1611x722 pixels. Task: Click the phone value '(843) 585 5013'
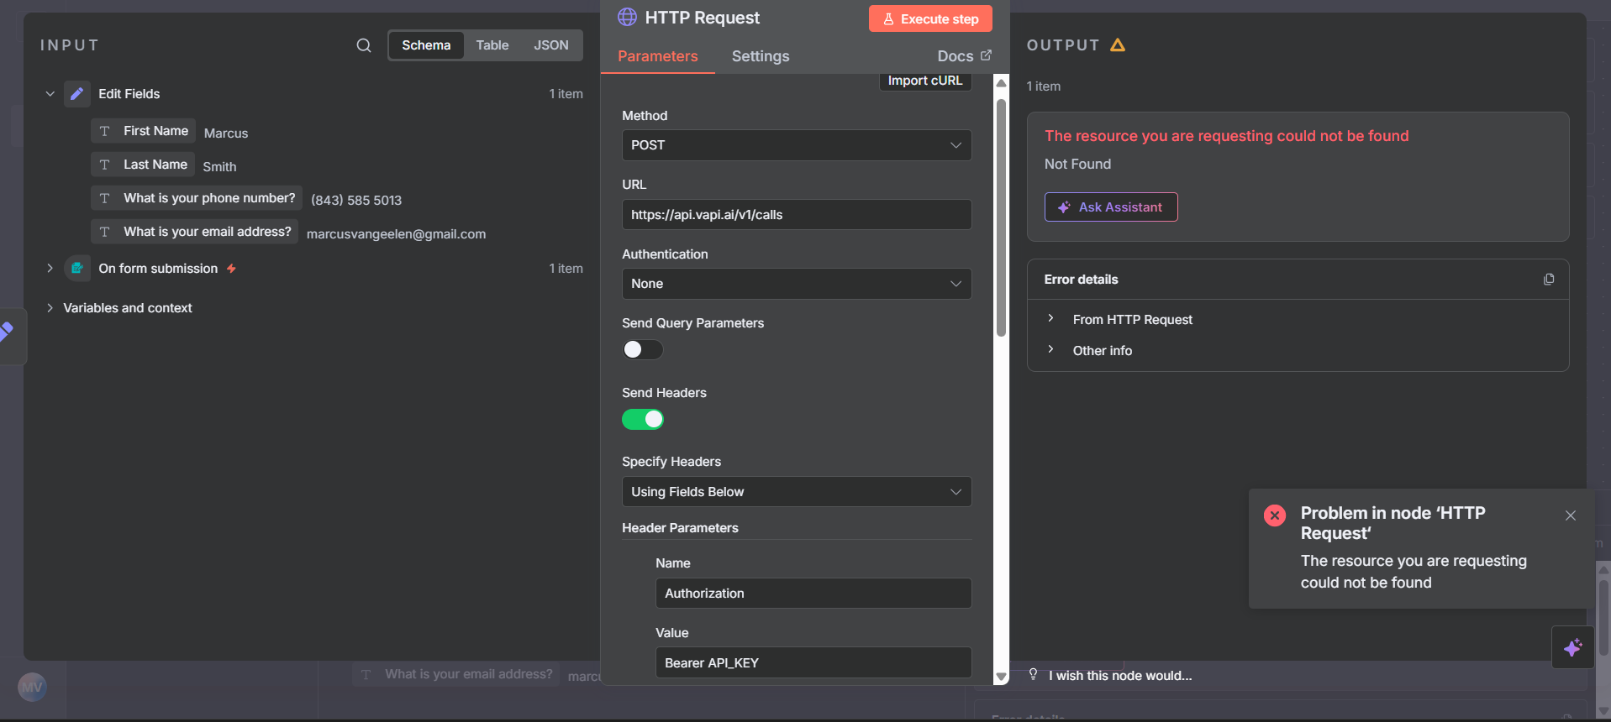[356, 201]
